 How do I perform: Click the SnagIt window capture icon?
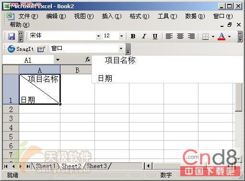tap(41, 49)
